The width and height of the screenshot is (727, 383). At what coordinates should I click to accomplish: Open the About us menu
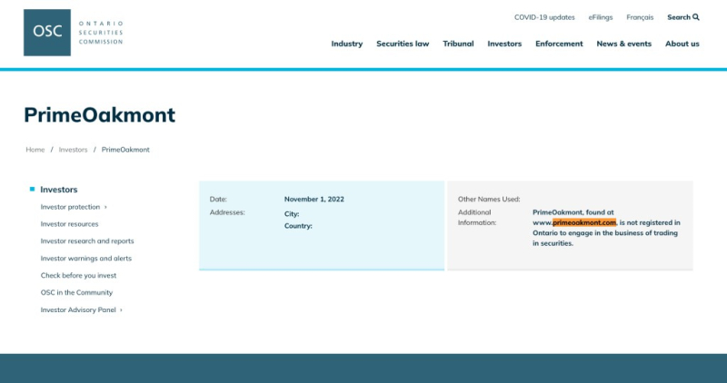682,44
